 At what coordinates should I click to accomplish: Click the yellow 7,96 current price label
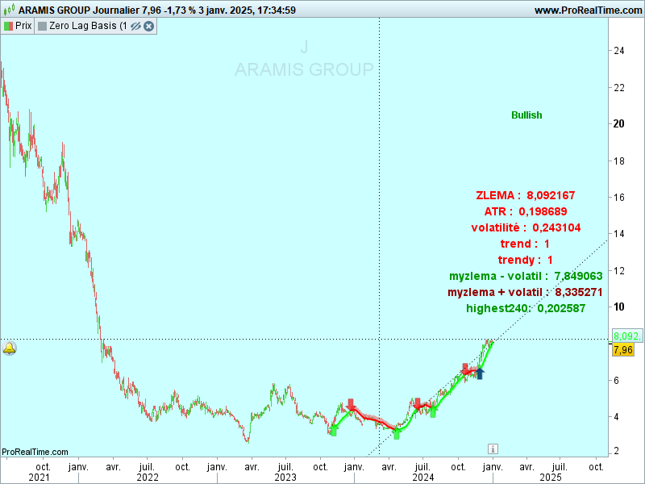(x=622, y=350)
